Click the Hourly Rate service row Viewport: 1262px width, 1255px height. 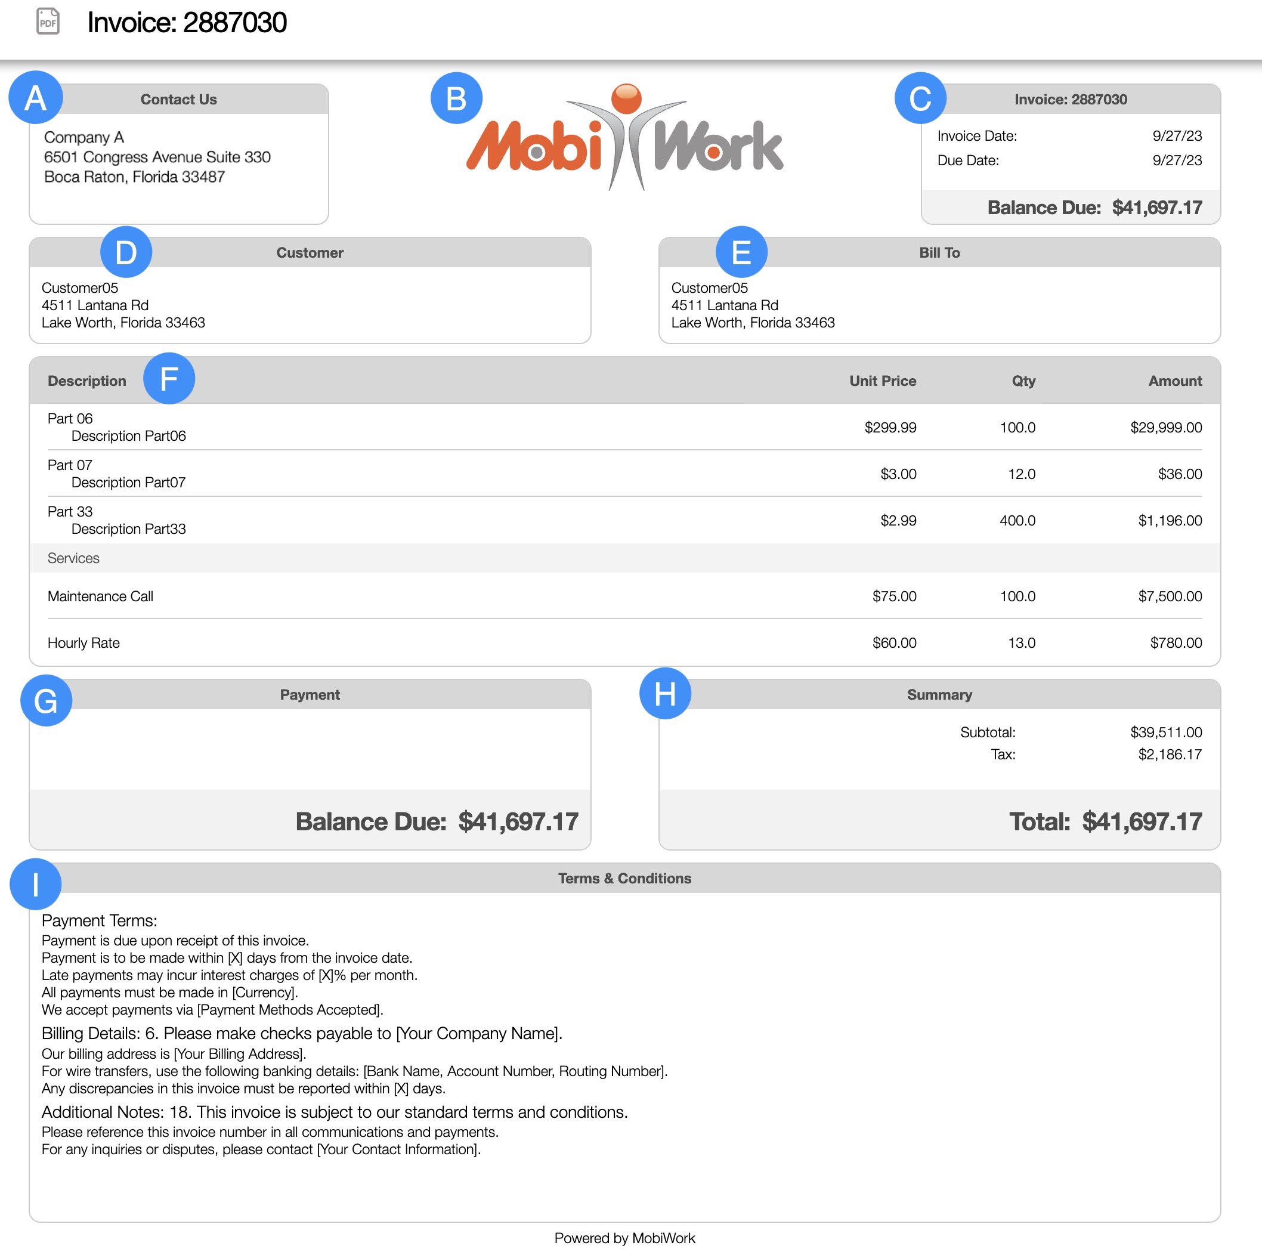point(83,643)
